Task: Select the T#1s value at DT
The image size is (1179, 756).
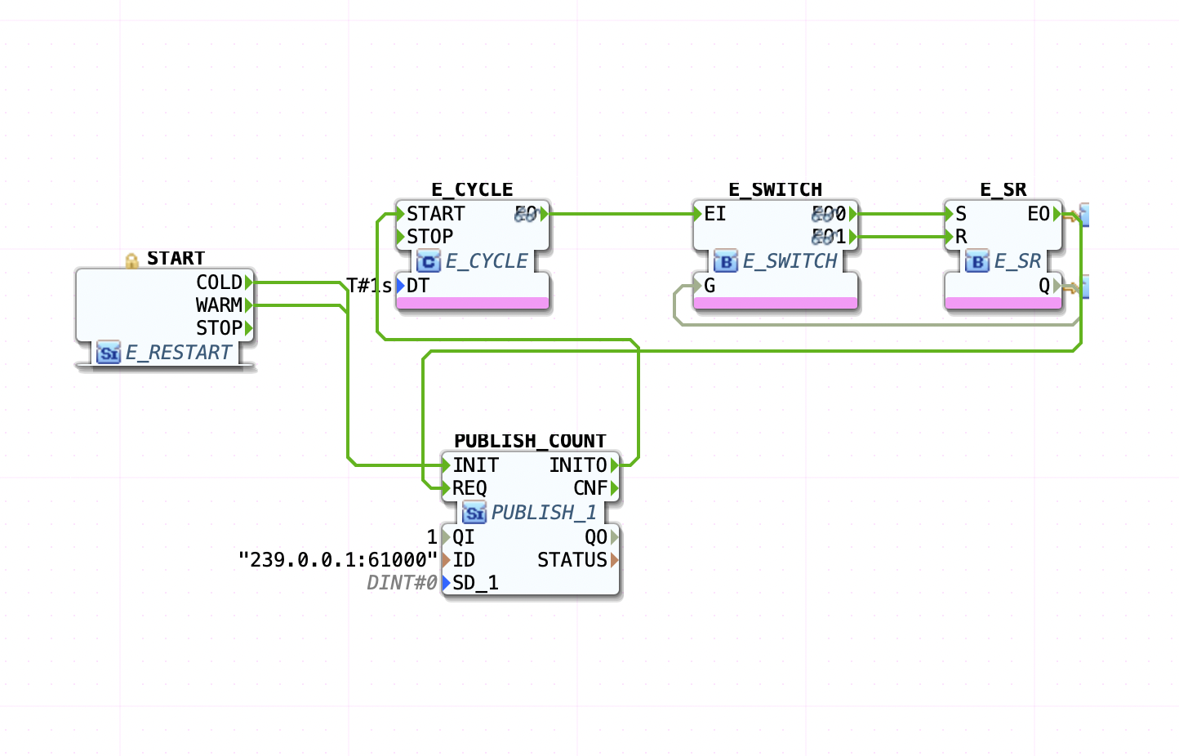Action: pyautogui.click(x=369, y=286)
